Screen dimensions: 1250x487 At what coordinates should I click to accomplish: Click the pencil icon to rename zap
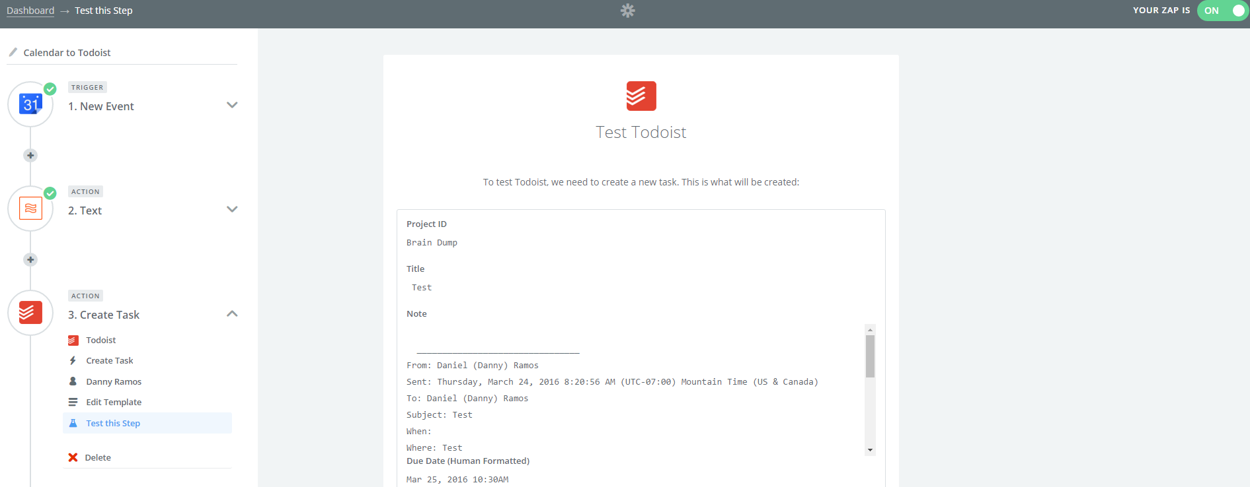click(x=13, y=52)
